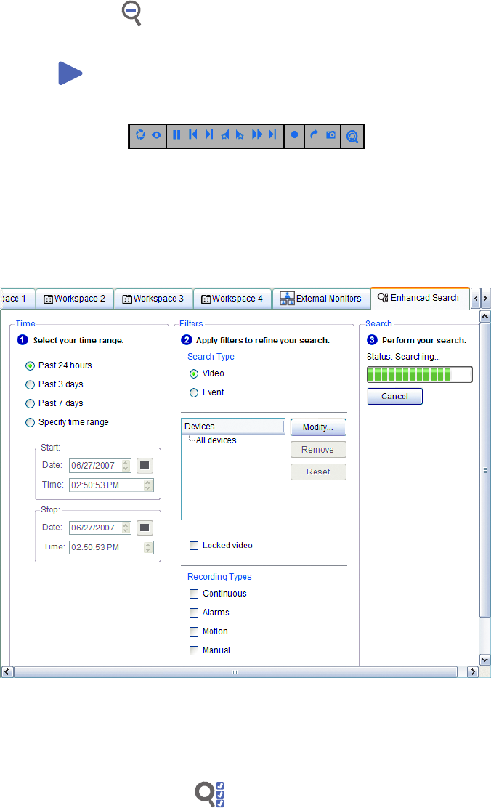Jump to previous bookmark star icon
This screenshot has height=808, width=491.
point(224,135)
